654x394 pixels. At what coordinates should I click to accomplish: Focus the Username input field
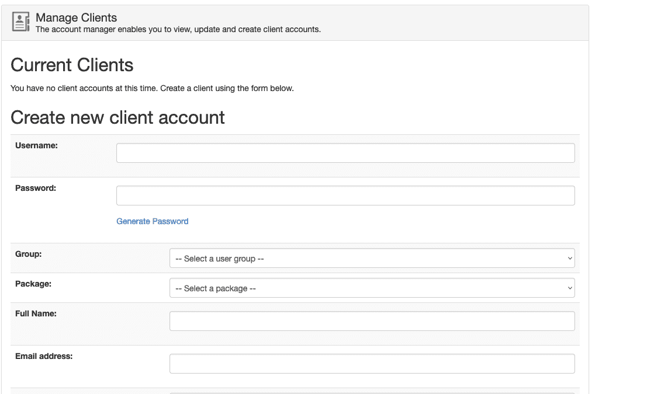tap(345, 153)
